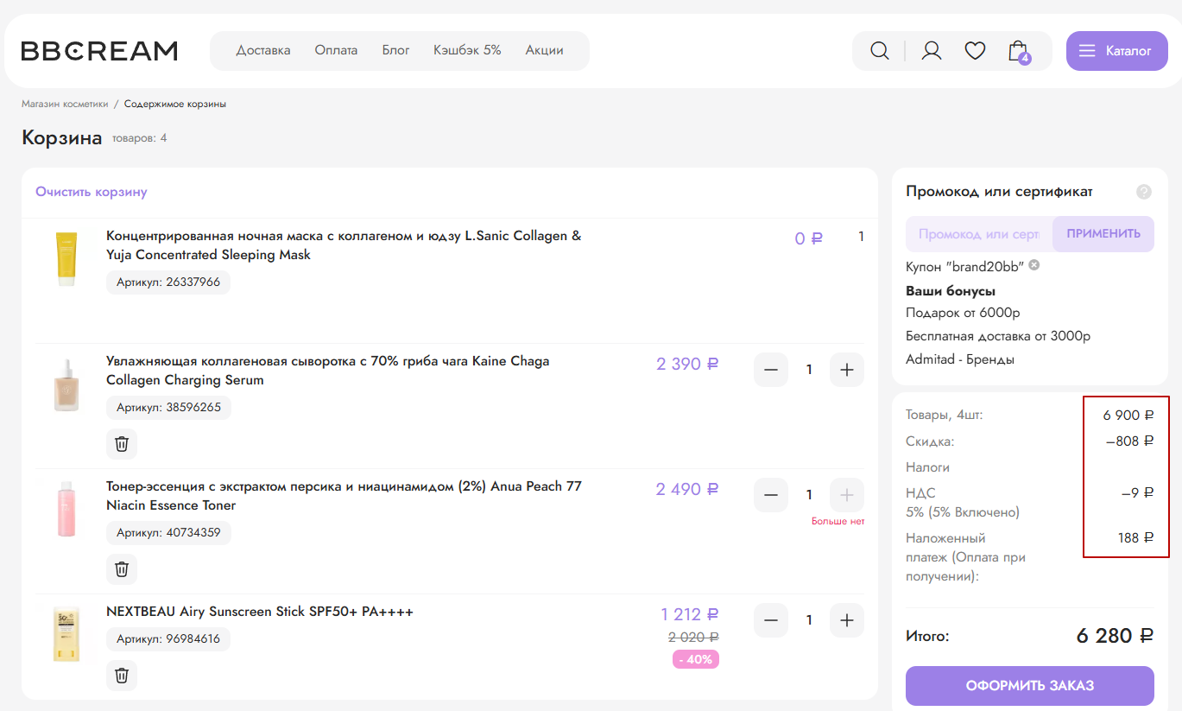Click the BBCREAM logo

99,51
